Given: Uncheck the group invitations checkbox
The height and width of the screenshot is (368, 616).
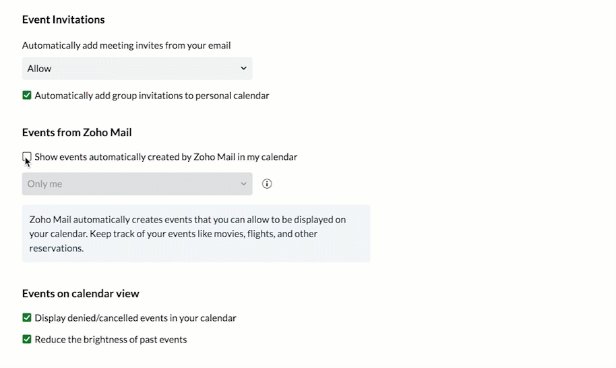Looking at the screenshot, I should (x=27, y=96).
